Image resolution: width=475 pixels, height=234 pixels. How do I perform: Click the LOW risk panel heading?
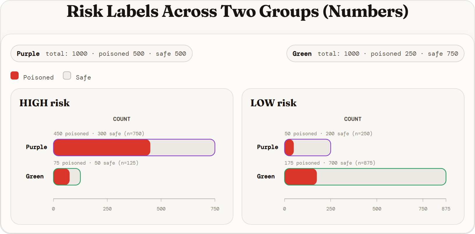[x=274, y=103]
